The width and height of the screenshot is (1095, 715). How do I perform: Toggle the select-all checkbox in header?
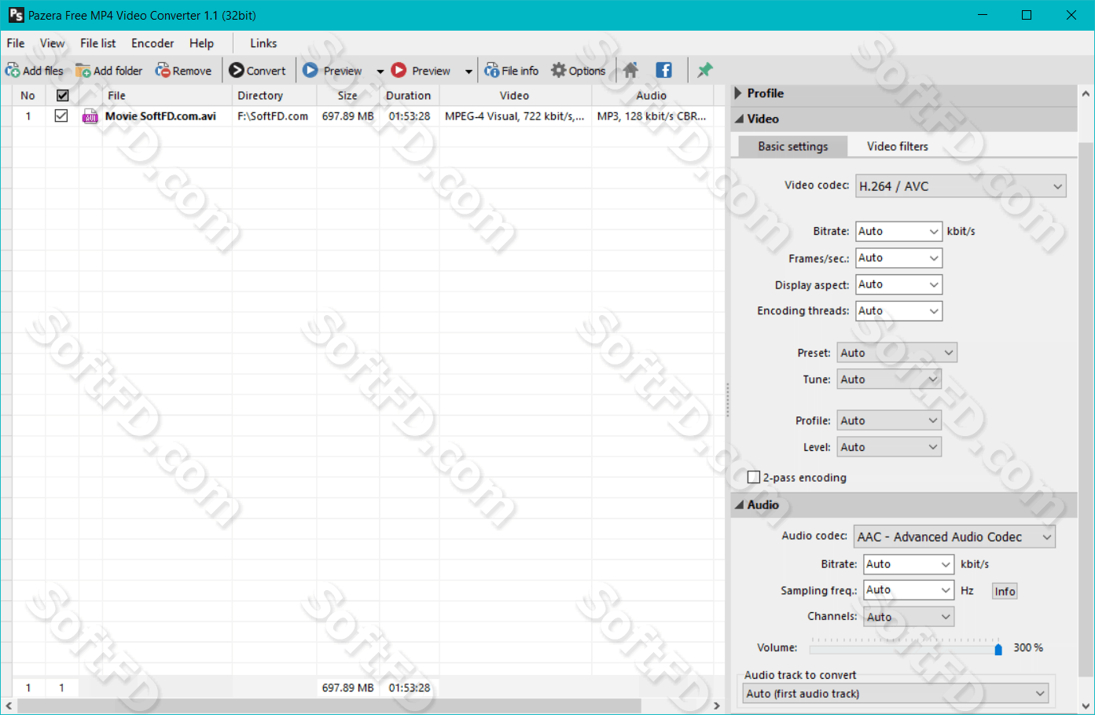pyautogui.click(x=62, y=95)
